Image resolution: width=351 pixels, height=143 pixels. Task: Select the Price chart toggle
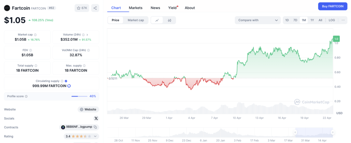(x=116, y=20)
